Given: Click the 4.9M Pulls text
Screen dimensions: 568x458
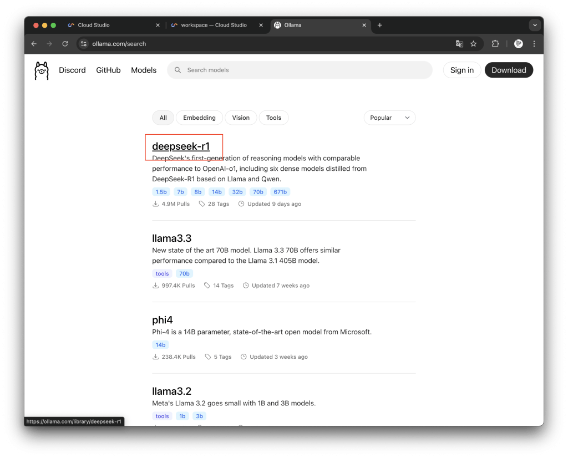Looking at the screenshot, I should [x=176, y=204].
